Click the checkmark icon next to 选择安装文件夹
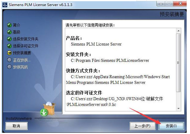 [x=9, y=39]
